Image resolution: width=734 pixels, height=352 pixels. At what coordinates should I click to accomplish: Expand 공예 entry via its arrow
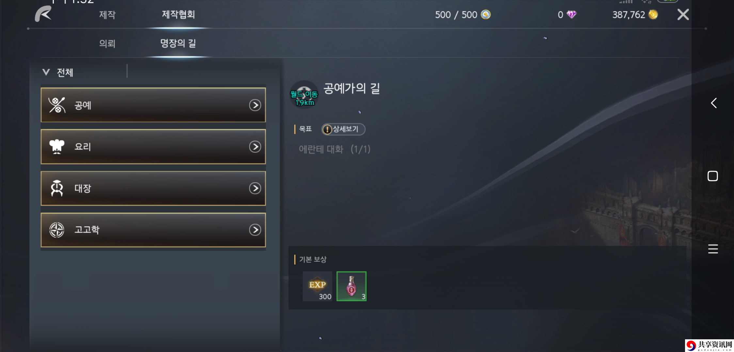[255, 105]
